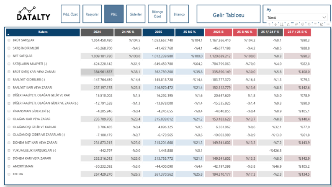
Task: Open the Bilanço Özet page
Action: tap(157, 14)
